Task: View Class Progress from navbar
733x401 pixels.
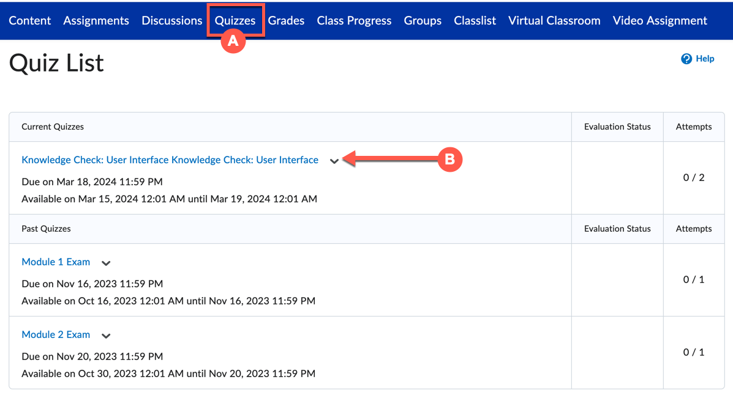Action: click(354, 20)
